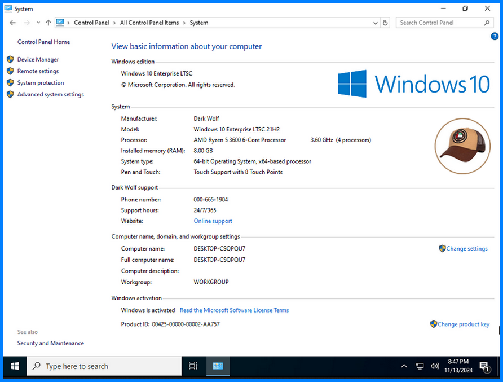Viewport: 503px width, 382px height.
Task: Click the computer icon in address bar
Action: coord(60,23)
